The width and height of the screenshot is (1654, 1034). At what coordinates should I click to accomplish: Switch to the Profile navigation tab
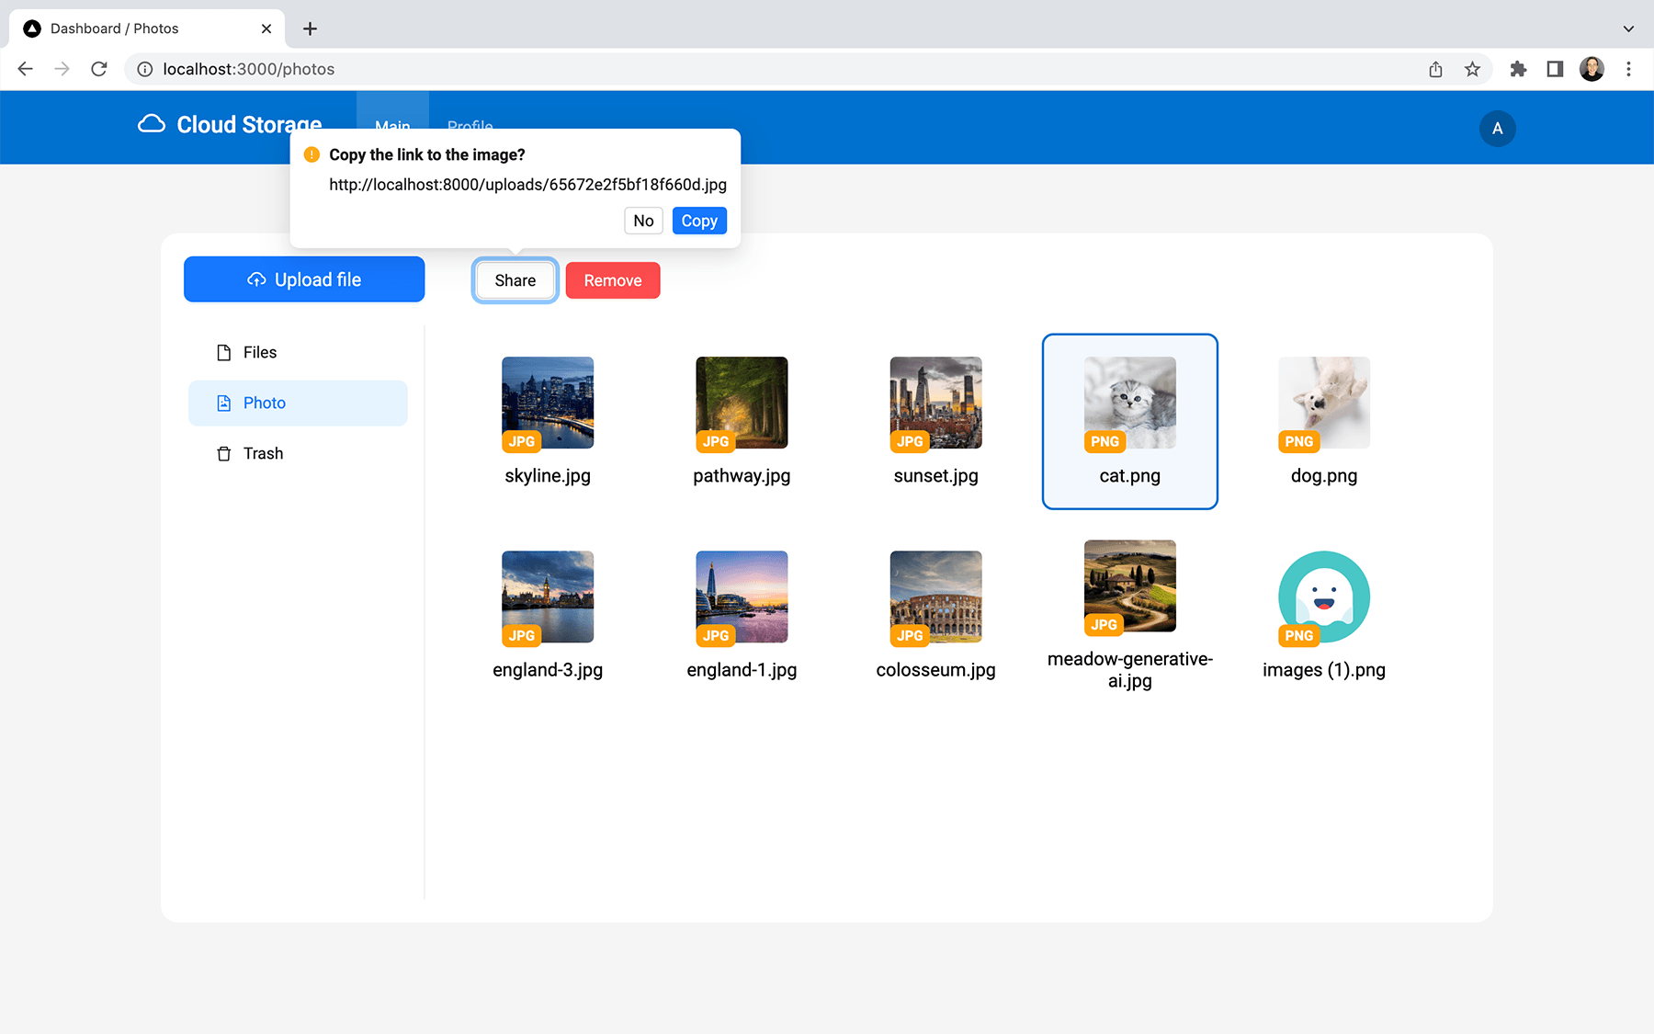(x=470, y=126)
